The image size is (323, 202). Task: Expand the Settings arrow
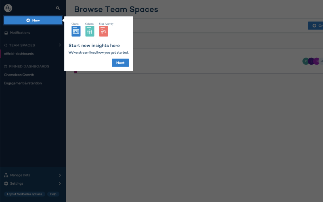coord(60,184)
